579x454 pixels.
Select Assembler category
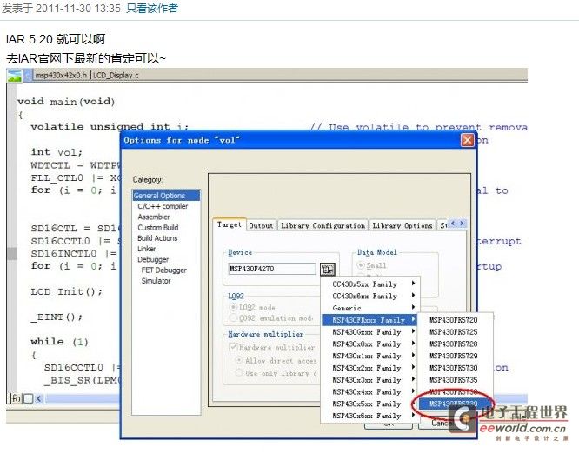coord(154,217)
